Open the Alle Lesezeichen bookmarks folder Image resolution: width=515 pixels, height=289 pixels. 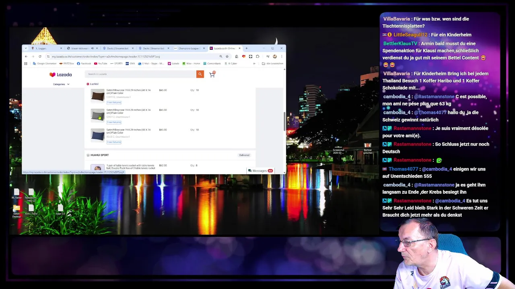tap(273, 63)
